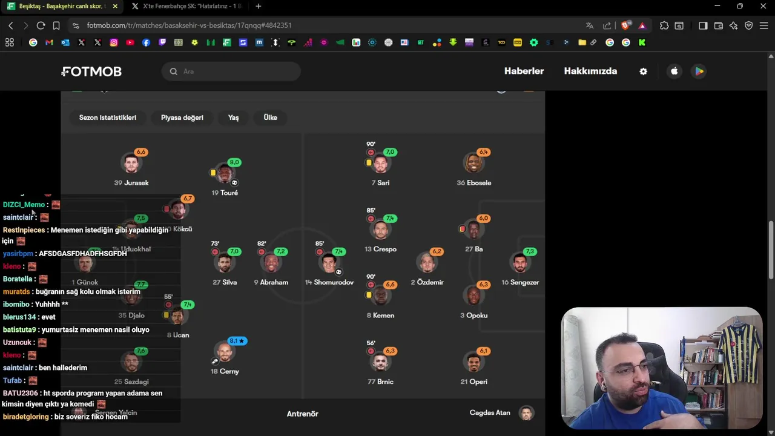This screenshot has width=775, height=436.
Task: Open the browser hamburger menu
Action: click(764, 25)
